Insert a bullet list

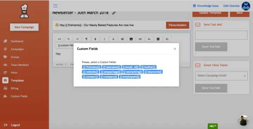122,39
